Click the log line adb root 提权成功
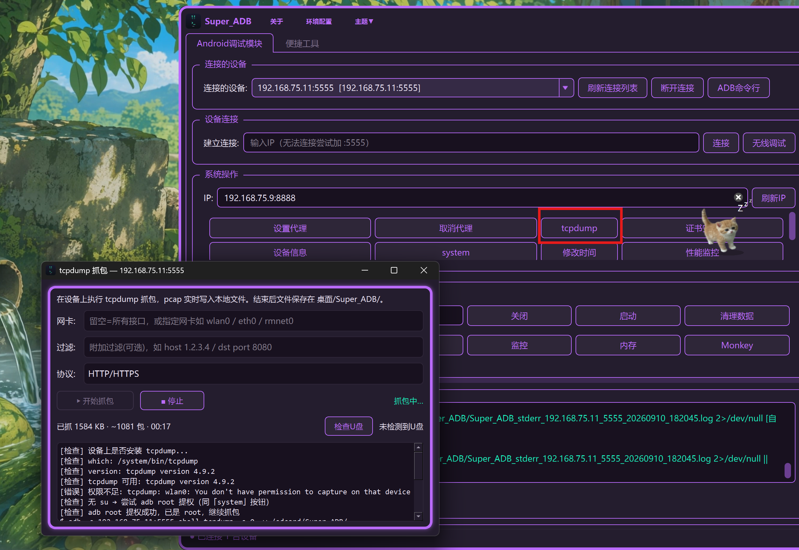 click(150, 512)
